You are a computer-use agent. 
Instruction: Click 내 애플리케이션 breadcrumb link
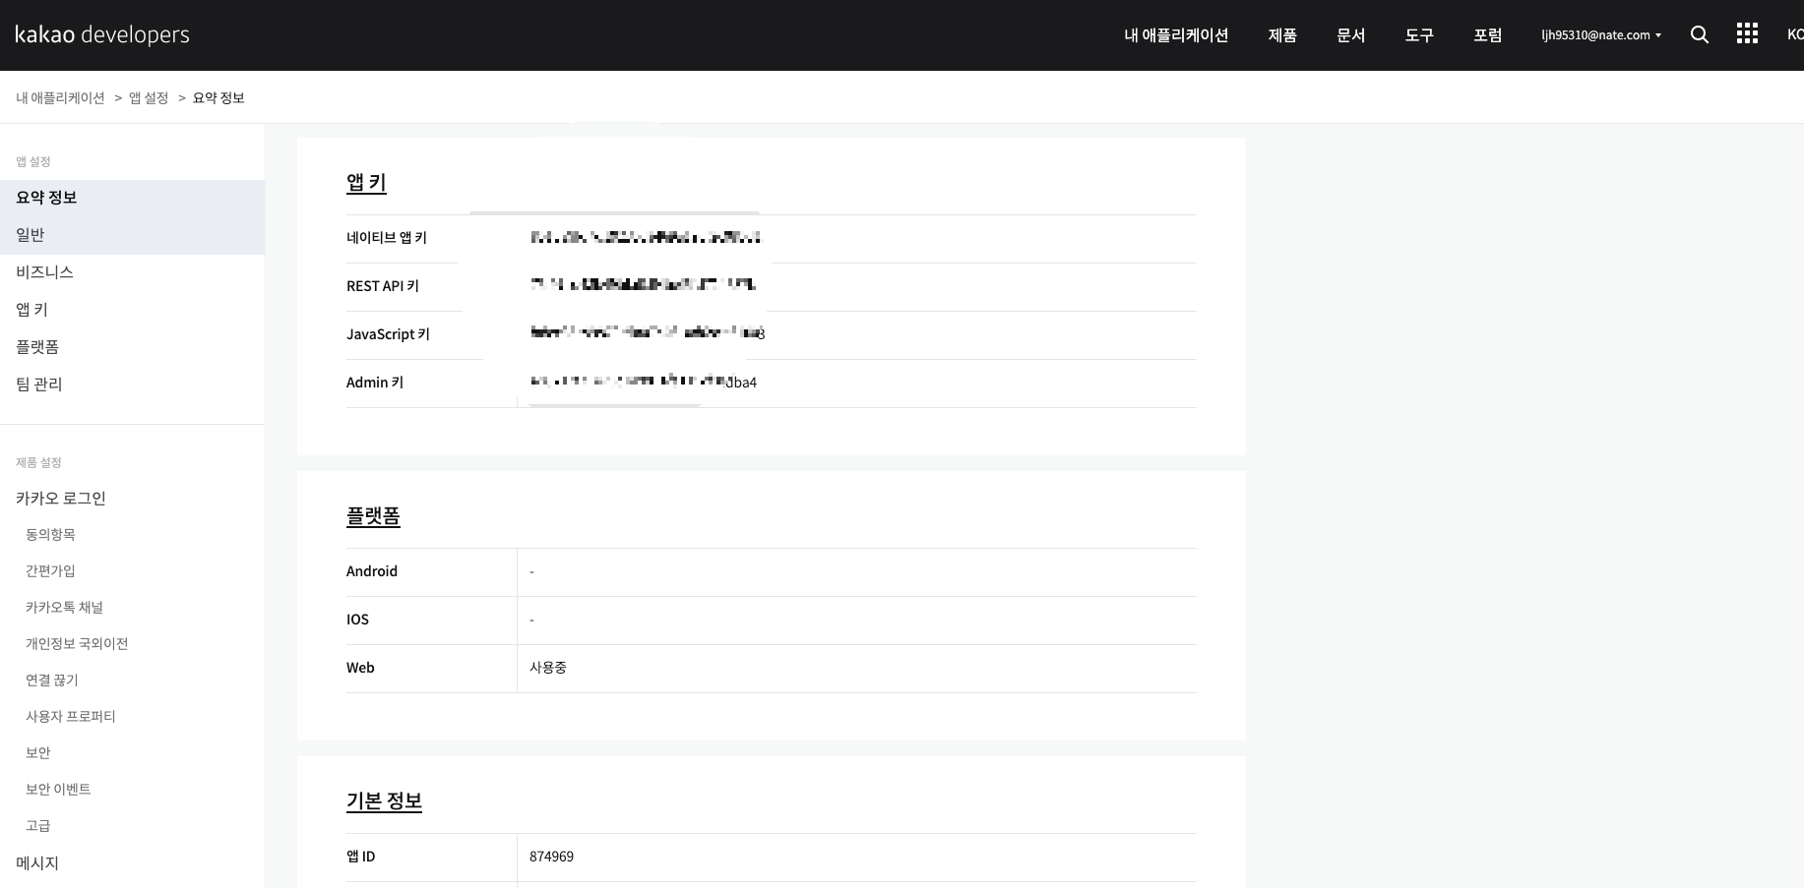pyautogui.click(x=60, y=97)
